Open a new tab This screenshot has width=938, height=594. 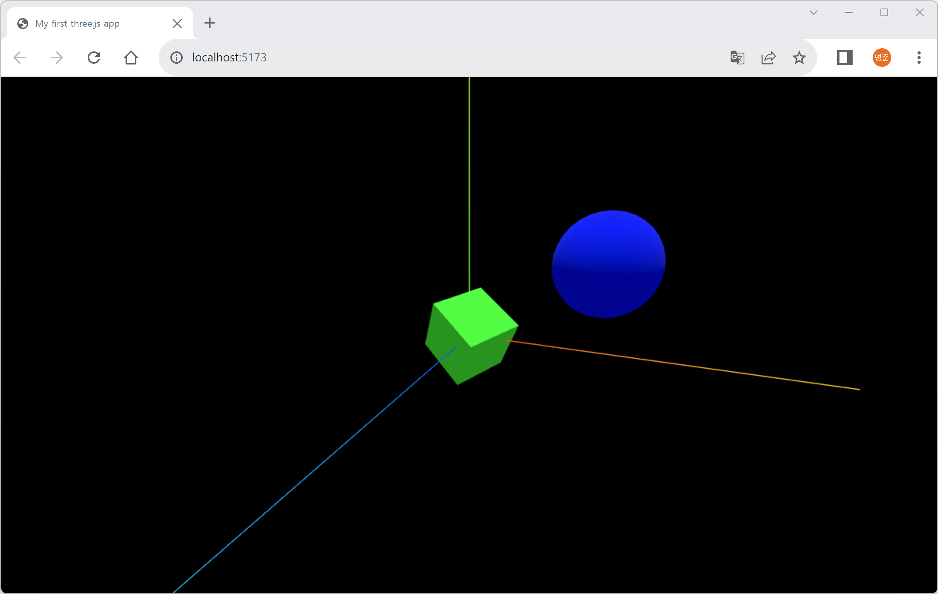coord(209,23)
